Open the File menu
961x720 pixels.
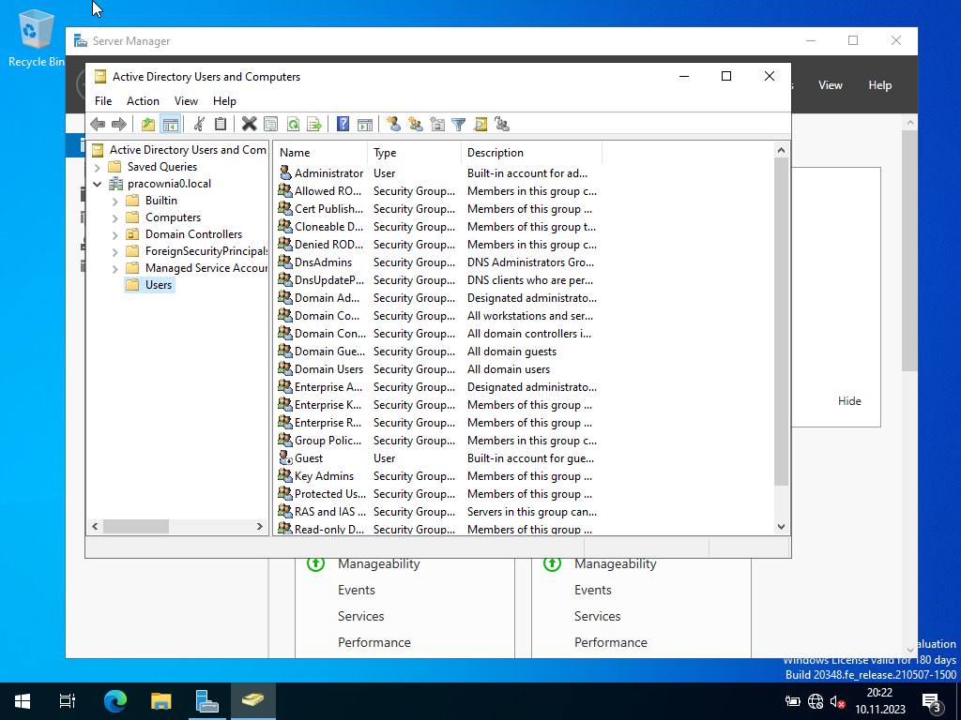click(x=103, y=101)
